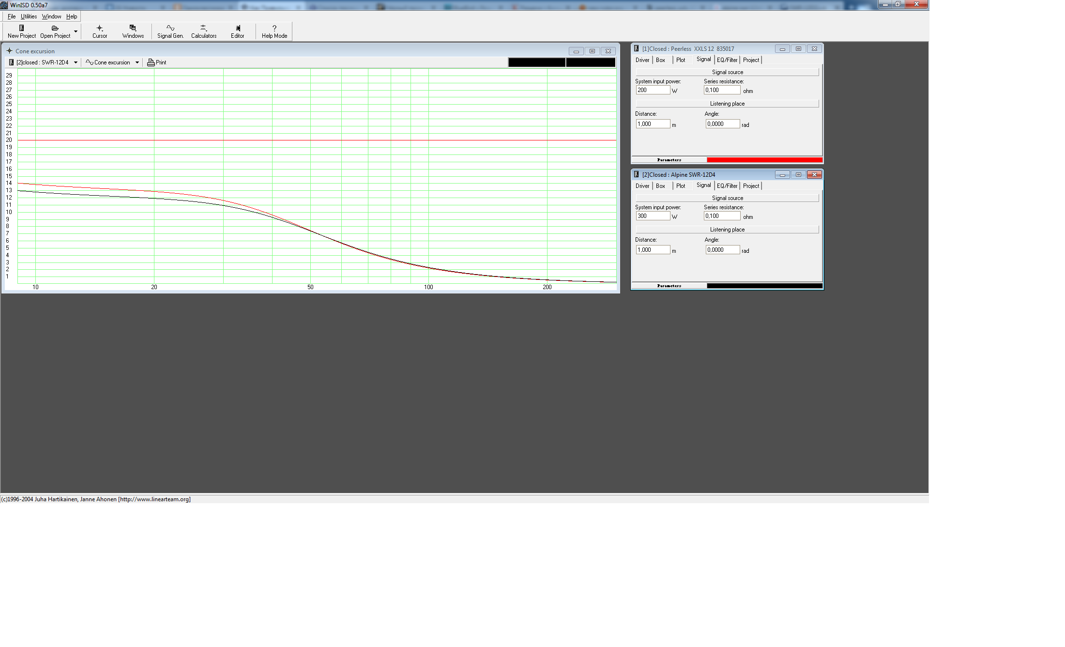Image resolution: width=1065 pixels, height=647 pixels.
Task: Switch to Driver tab in Alpine SWR-12D4 window
Action: pyautogui.click(x=642, y=186)
